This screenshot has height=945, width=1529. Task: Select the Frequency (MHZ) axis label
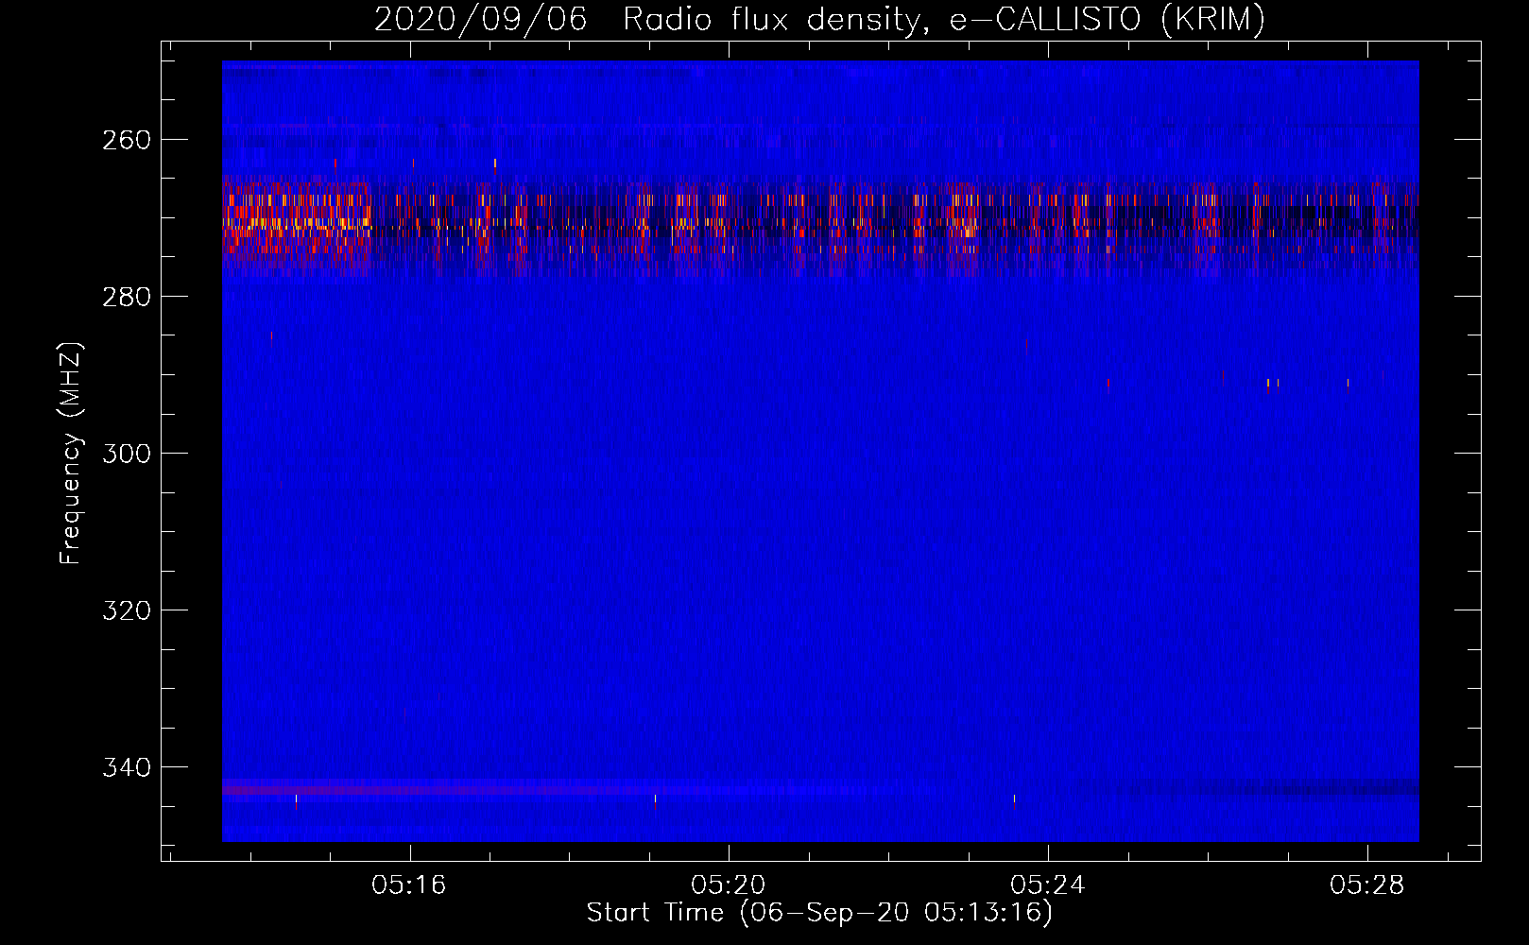(x=71, y=454)
